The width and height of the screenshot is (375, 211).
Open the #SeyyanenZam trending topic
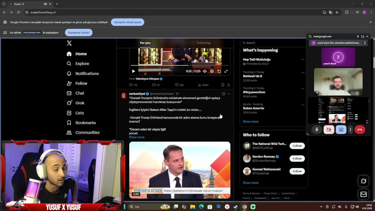(254, 92)
